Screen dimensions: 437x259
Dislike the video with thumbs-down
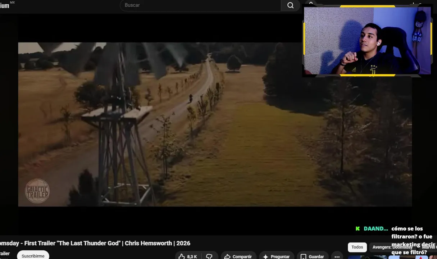click(x=209, y=256)
